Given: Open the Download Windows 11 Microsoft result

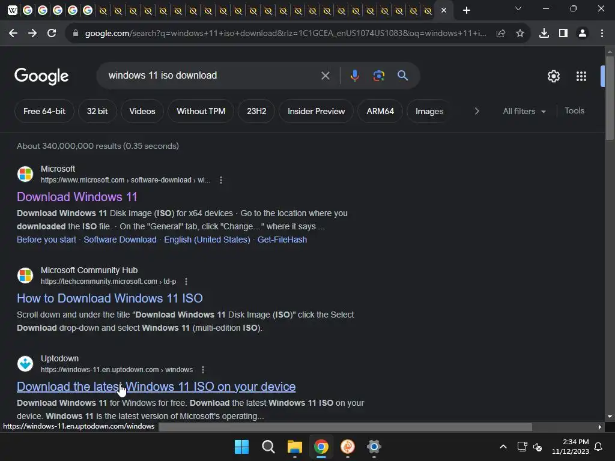Looking at the screenshot, I should [x=77, y=197].
